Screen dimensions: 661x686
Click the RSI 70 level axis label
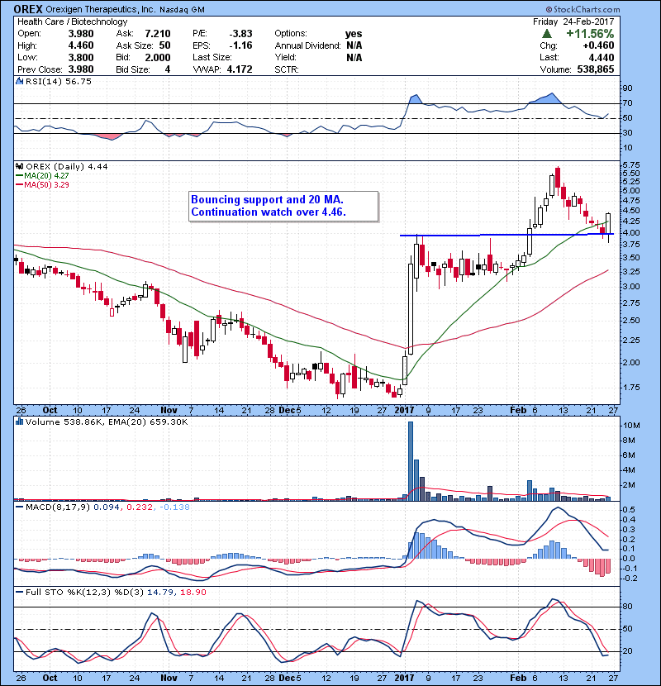[x=627, y=103]
